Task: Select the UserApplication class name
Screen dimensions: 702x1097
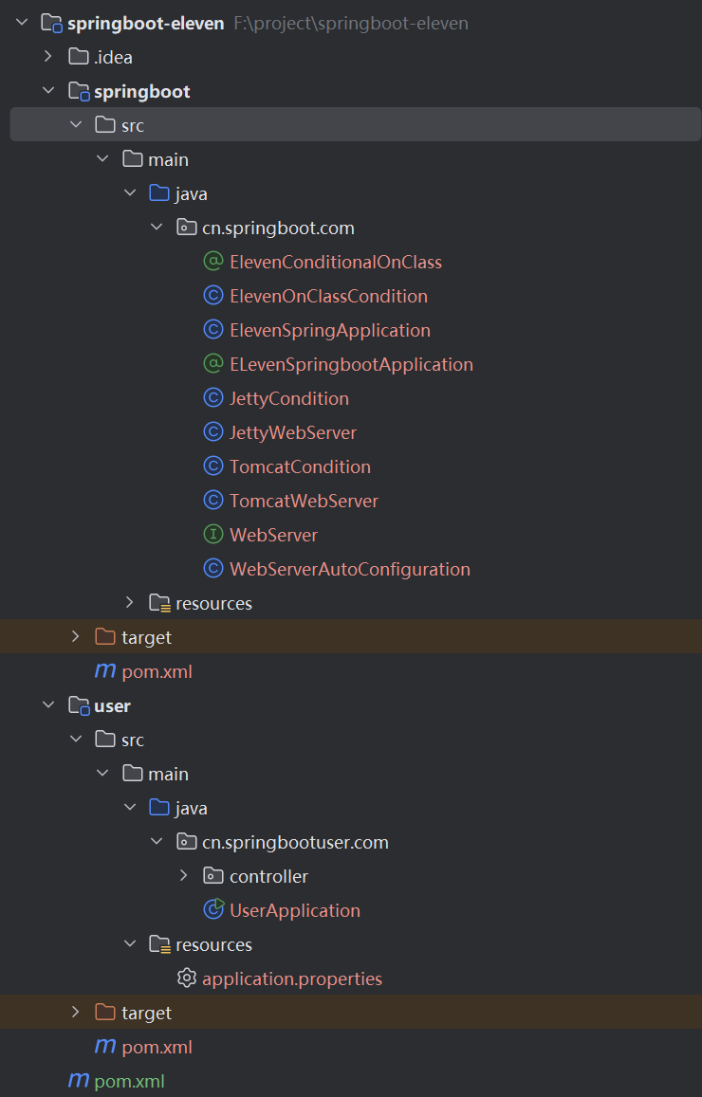Action: (295, 910)
